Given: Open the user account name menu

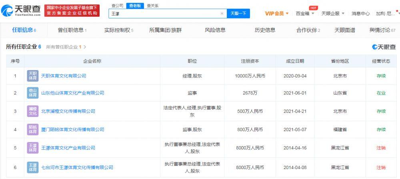Looking at the screenshot, I should [385, 14].
